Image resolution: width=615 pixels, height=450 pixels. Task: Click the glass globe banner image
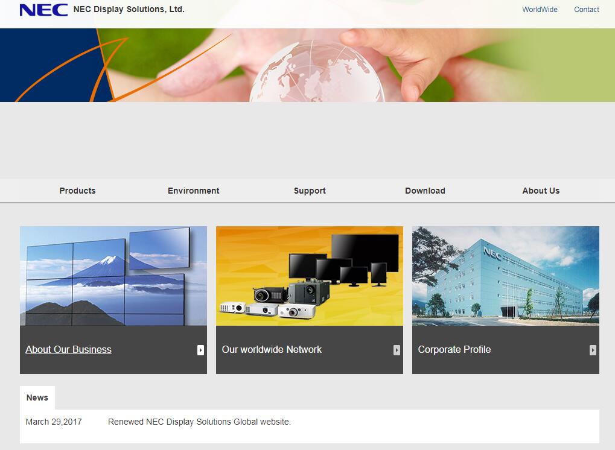tap(308, 65)
